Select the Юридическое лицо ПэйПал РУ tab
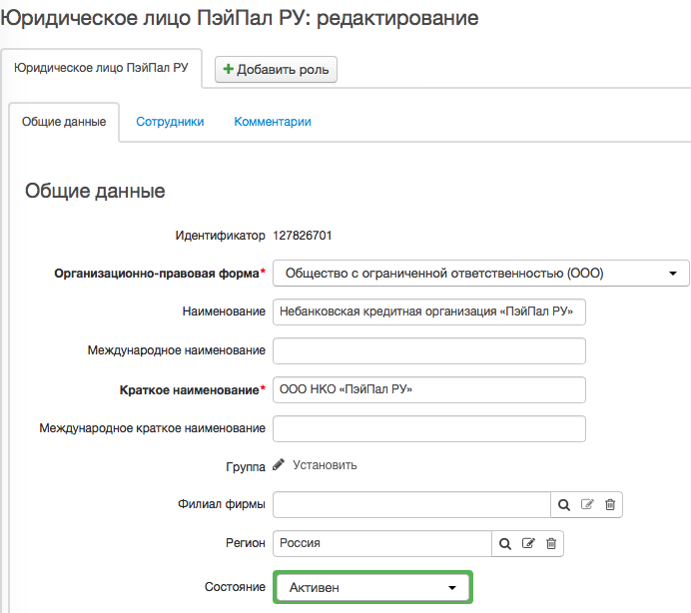This screenshot has height=613, width=691. 102,68
